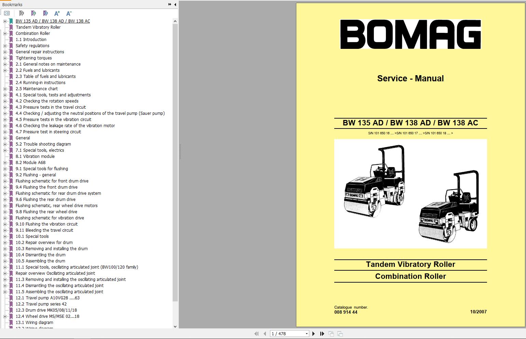Open 9.4 Flushing the front drum drive

(46, 187)
